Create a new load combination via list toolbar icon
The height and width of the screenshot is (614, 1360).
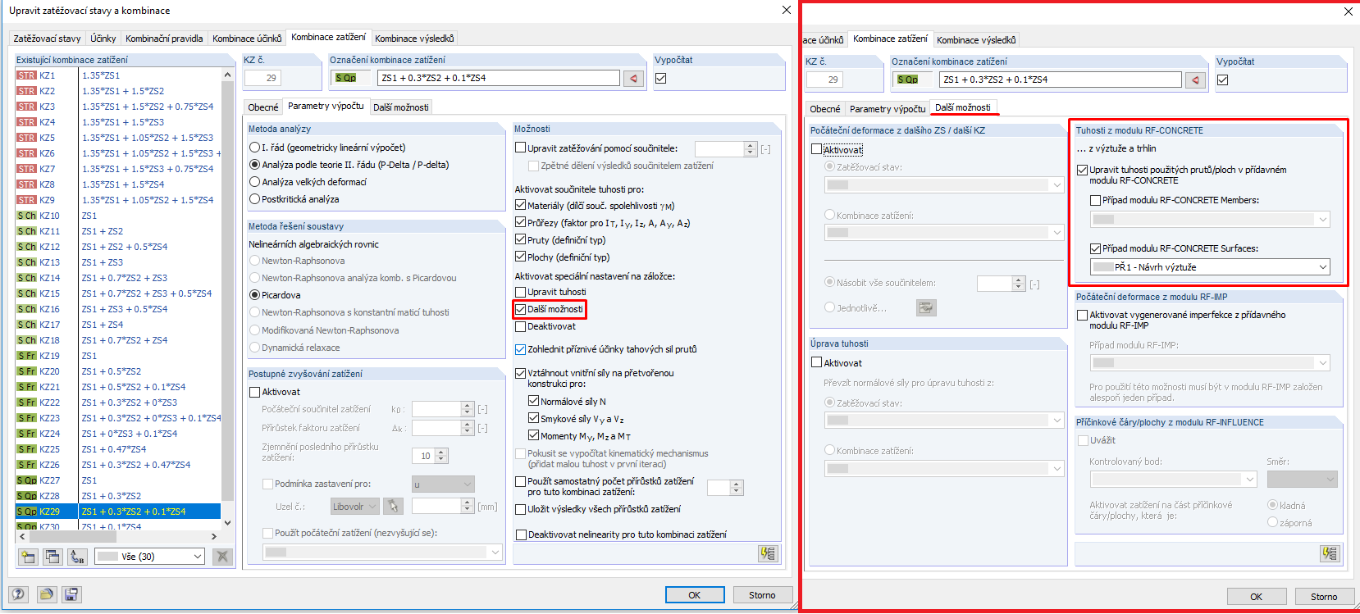coord(28,557)
